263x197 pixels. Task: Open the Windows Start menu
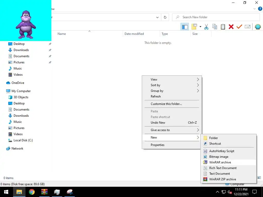(6, 192)
